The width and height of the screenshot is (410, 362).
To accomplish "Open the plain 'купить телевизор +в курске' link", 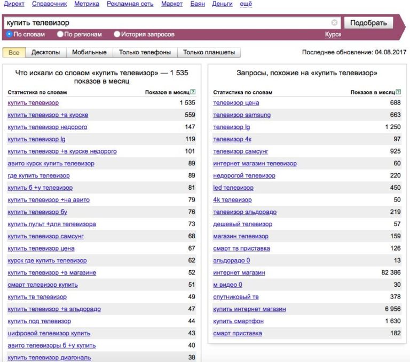I will click(x=48, y=115).
